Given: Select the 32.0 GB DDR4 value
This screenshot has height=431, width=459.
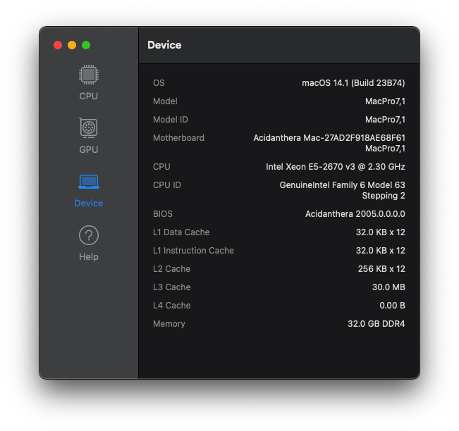Looking at the screenshot, I should tap(377, 324).
